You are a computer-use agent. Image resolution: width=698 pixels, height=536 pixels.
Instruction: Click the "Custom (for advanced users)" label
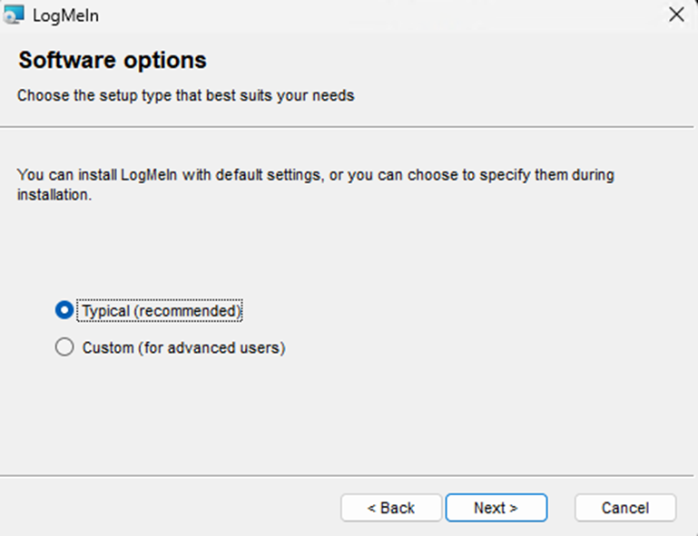[x=183, y=347]
